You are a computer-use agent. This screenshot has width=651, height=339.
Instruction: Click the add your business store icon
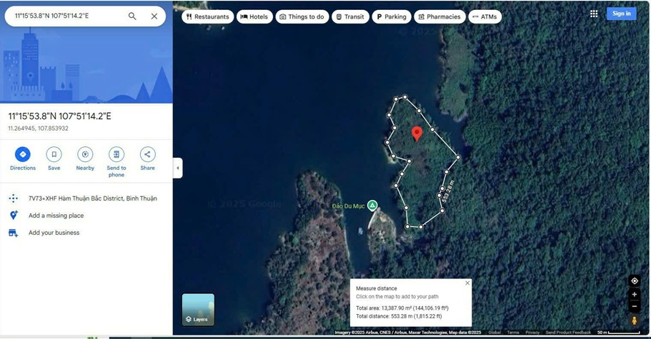14,233
